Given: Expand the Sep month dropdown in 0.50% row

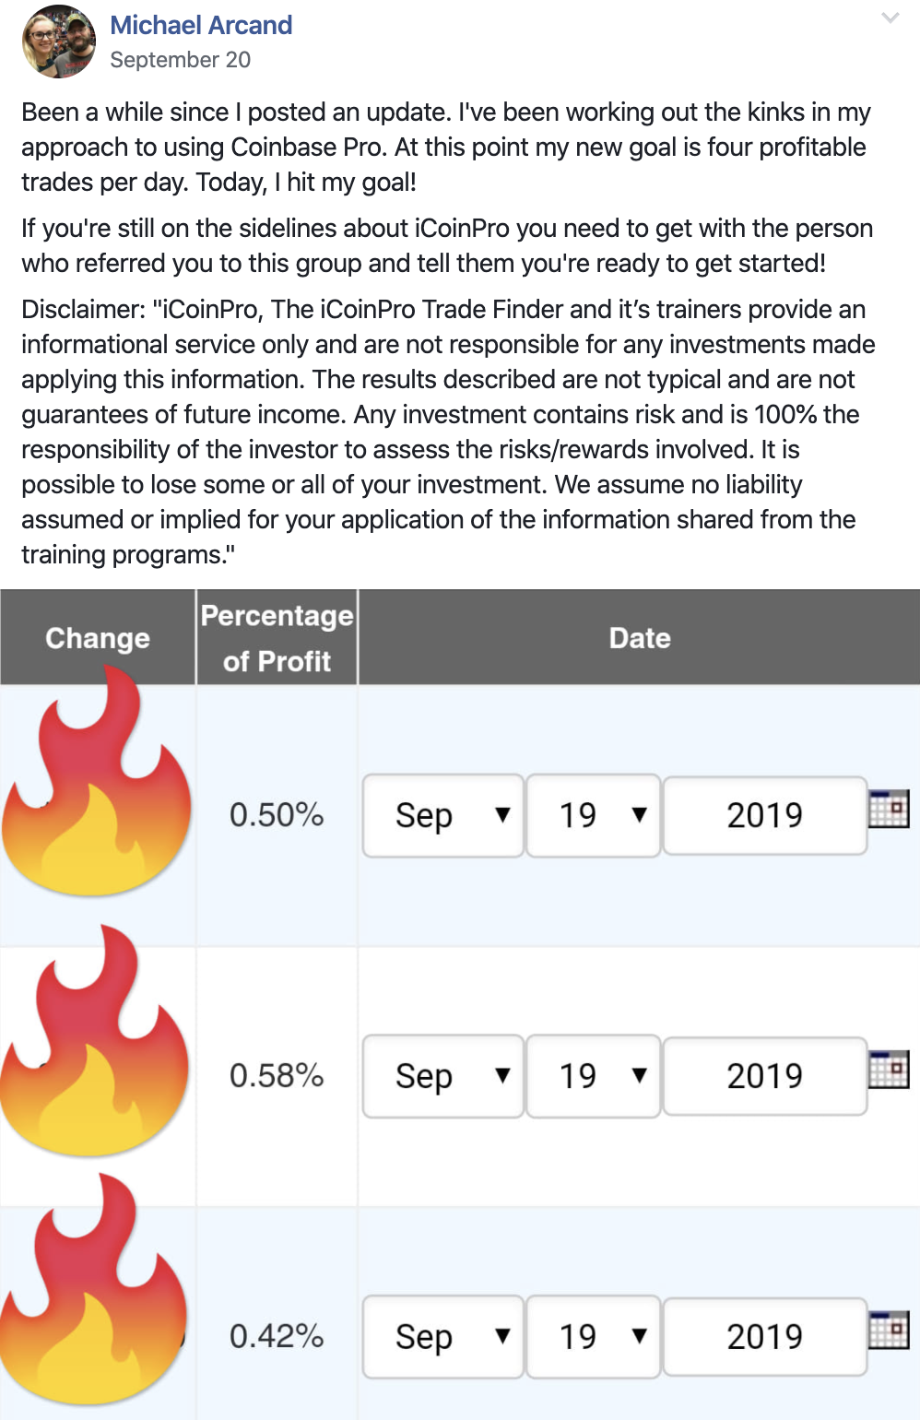Looking at the screenshot, I should pyautogui.click(x=443, y=815).
